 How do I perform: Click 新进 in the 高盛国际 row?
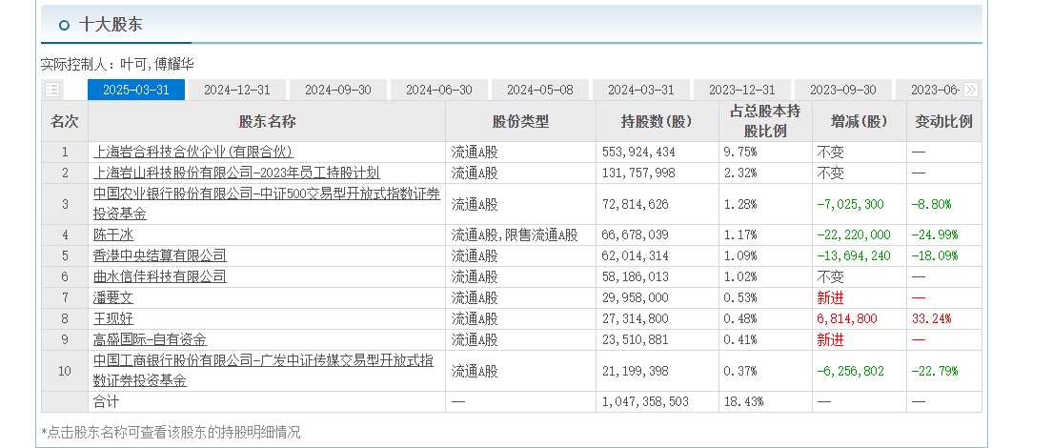830,340
